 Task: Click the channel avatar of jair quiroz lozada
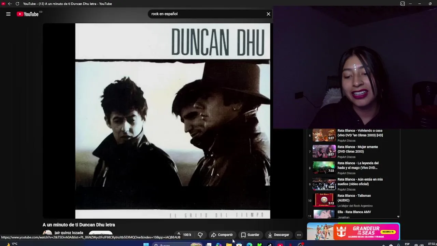(47, 234)
